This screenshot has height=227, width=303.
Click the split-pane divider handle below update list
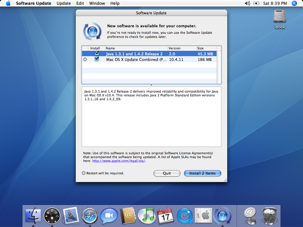tap(151, 85)
